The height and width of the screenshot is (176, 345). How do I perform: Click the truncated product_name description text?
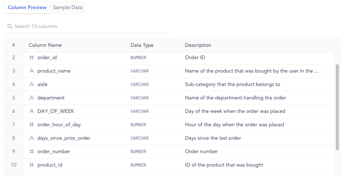click(x=252, y=71)
